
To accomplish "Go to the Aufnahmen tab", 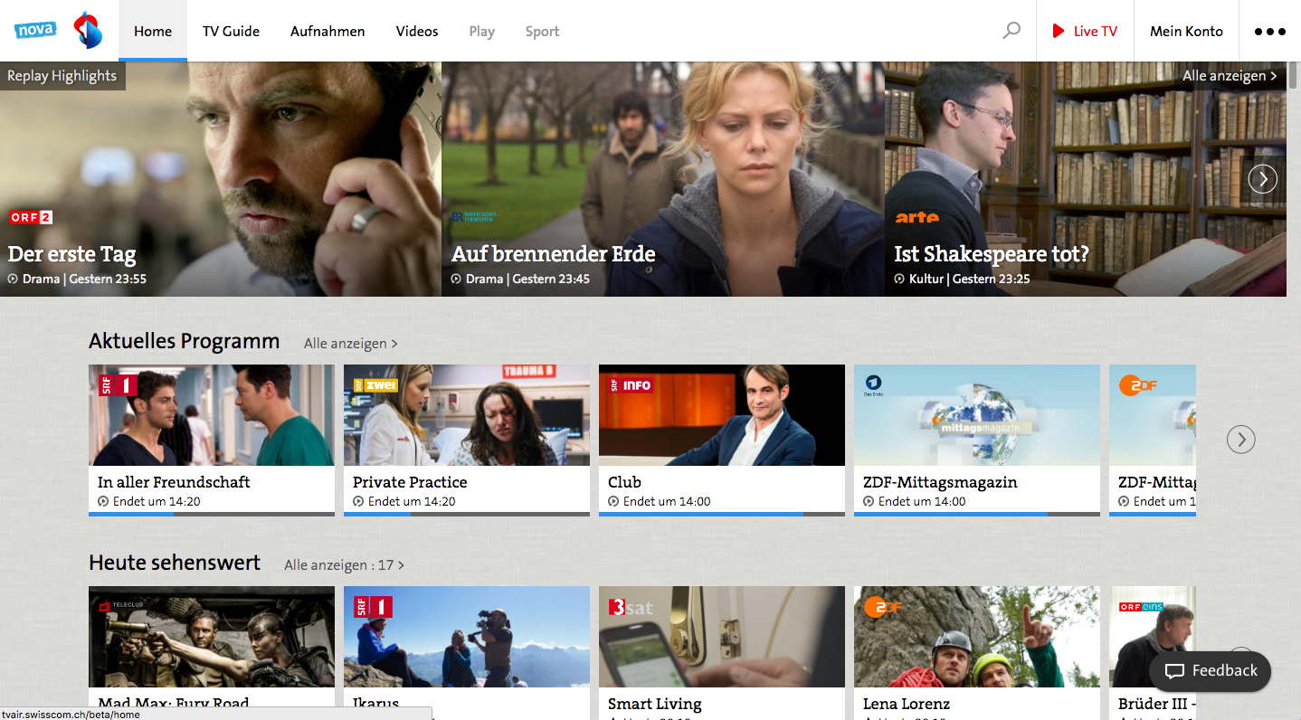I will click(x=328, y=32).
